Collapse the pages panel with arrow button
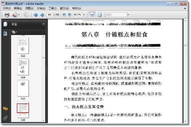Viewport: 191px width, 127px height. tap(43, 24)
